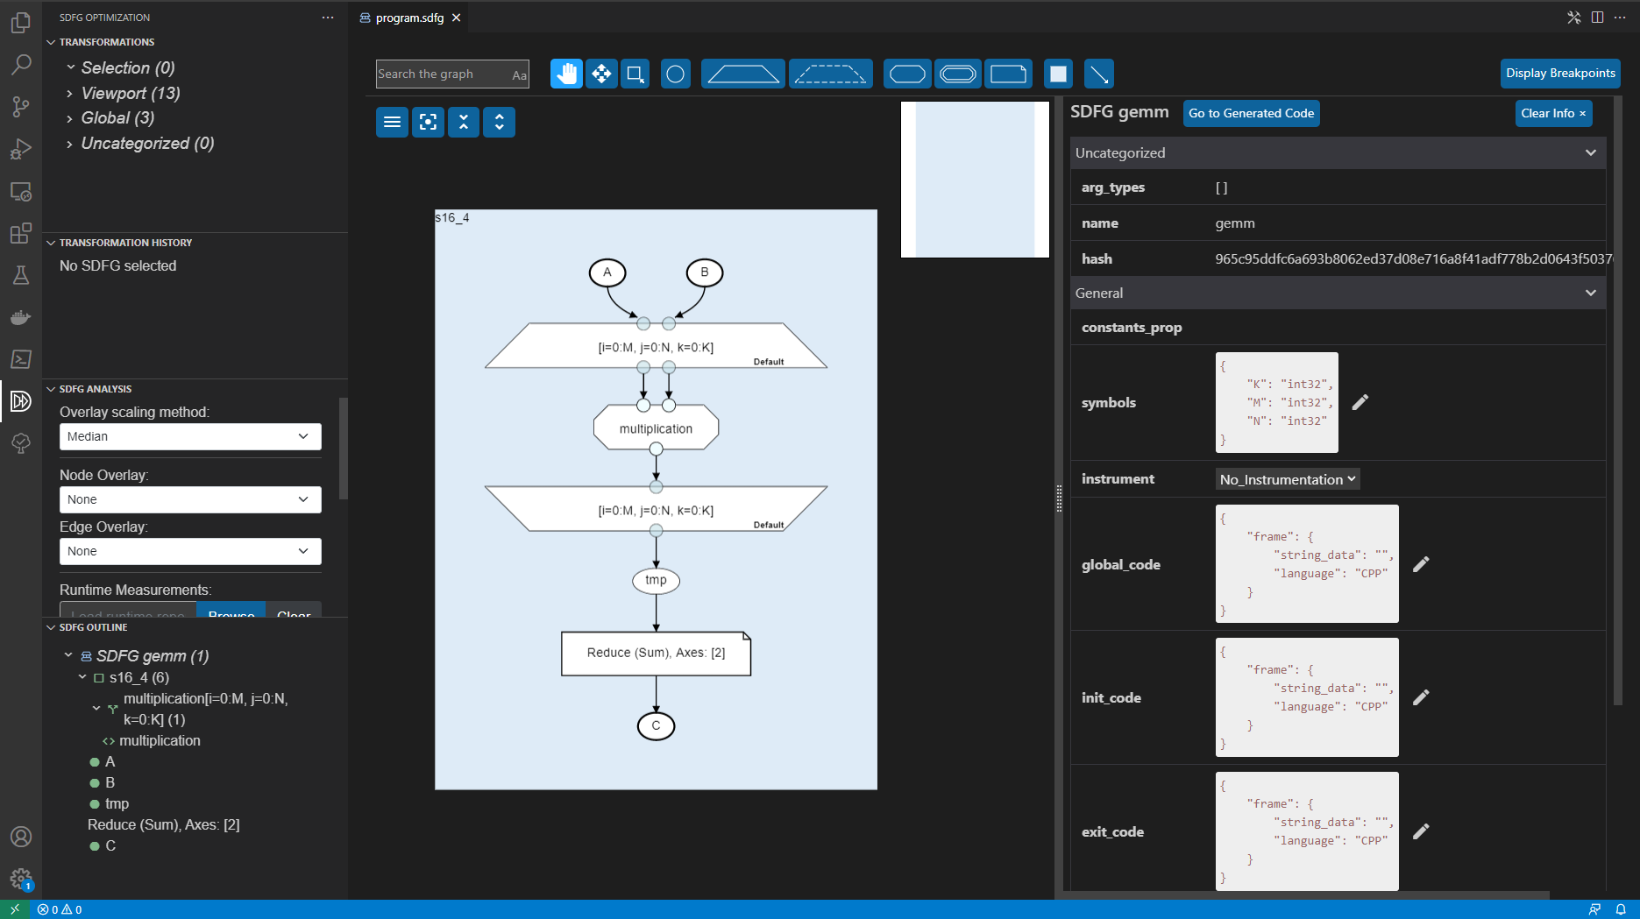Image resolution: width=1640 pixels, height=919 pixels.
Task: Open errors and warnings in status bar
Action: click(60, 909)
